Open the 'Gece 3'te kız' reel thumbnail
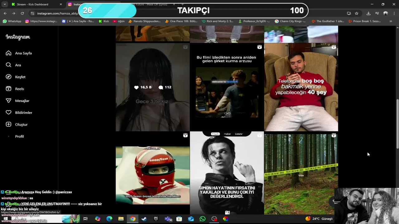Viewport: 399px width, 224px height. click(x=152, y=87)
